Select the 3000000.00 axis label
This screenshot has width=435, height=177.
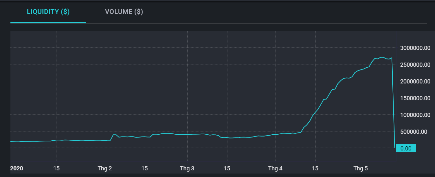pyautogui.click(x=415, y=48)
